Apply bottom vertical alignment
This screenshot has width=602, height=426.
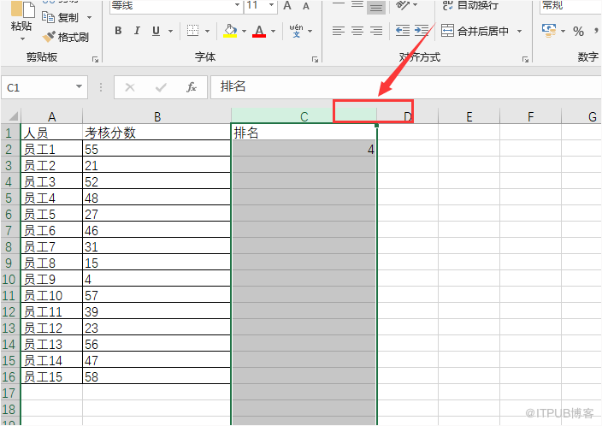376,7
